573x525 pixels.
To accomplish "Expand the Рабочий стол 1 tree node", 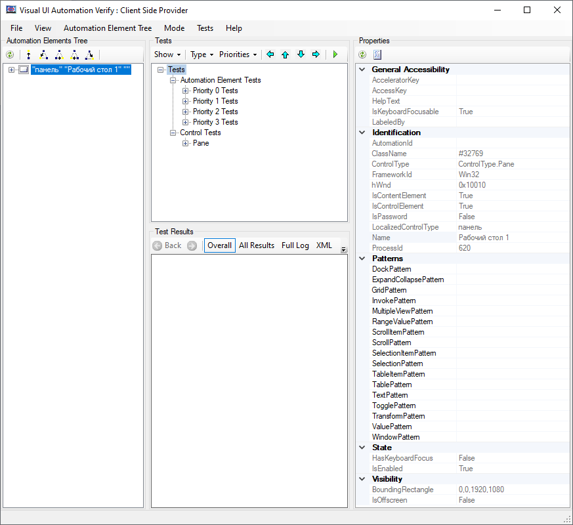I will 12,70.
